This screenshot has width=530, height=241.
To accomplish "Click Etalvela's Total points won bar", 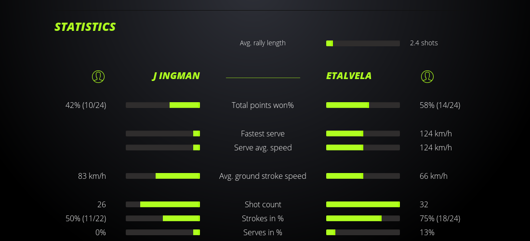I will click(363, 105).
